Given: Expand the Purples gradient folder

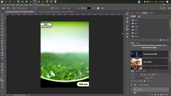Looking at the screenshot, I should (x=131, y=27).
